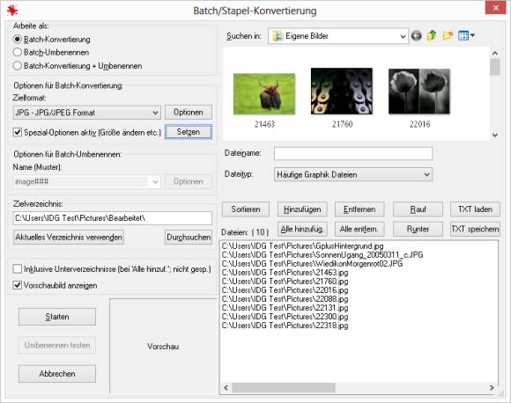
Task: Select the 22016 tulip thumbnail
Action: (419, 92)
